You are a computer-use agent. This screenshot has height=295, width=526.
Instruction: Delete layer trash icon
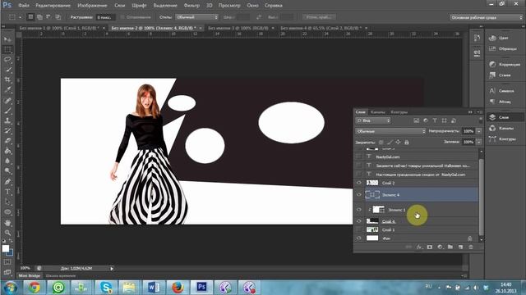coord(471,247)
